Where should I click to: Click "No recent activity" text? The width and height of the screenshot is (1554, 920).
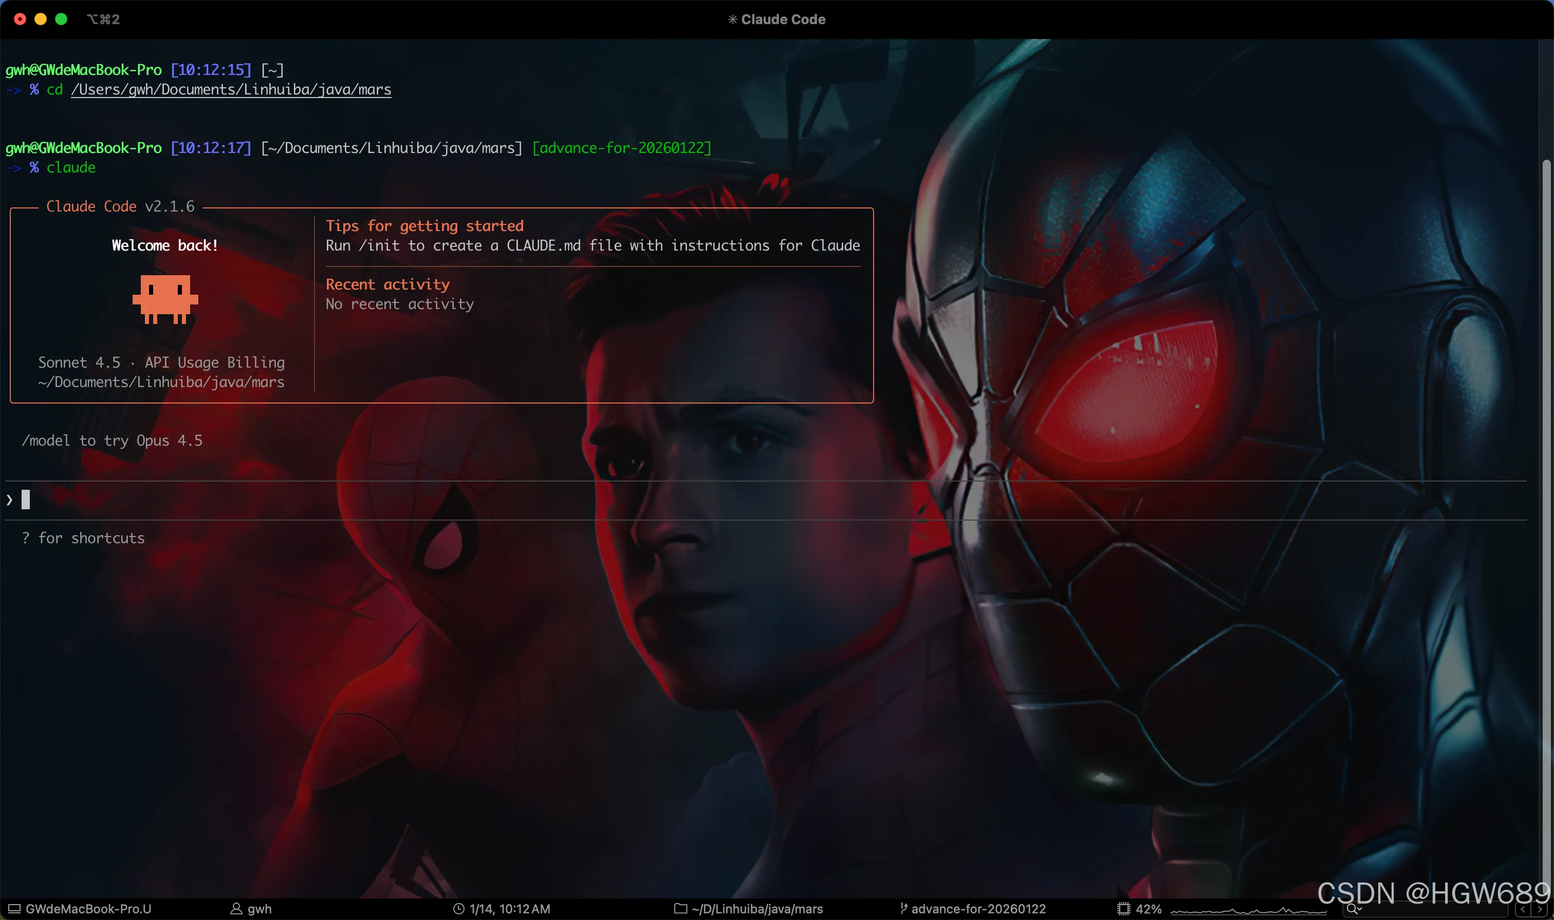399,304
